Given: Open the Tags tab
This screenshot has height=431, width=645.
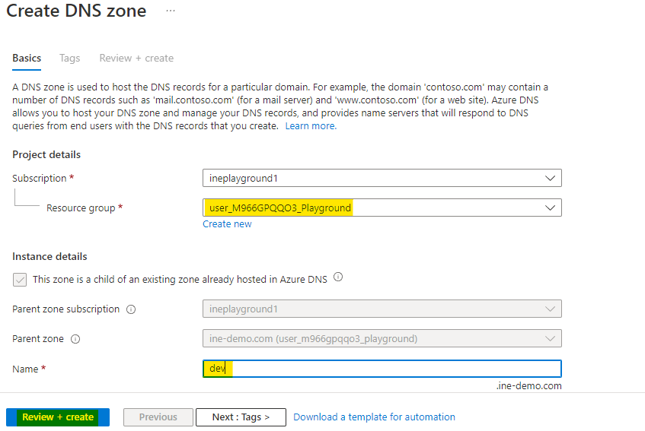Looking at the screenshot, I should click(70, 58).
